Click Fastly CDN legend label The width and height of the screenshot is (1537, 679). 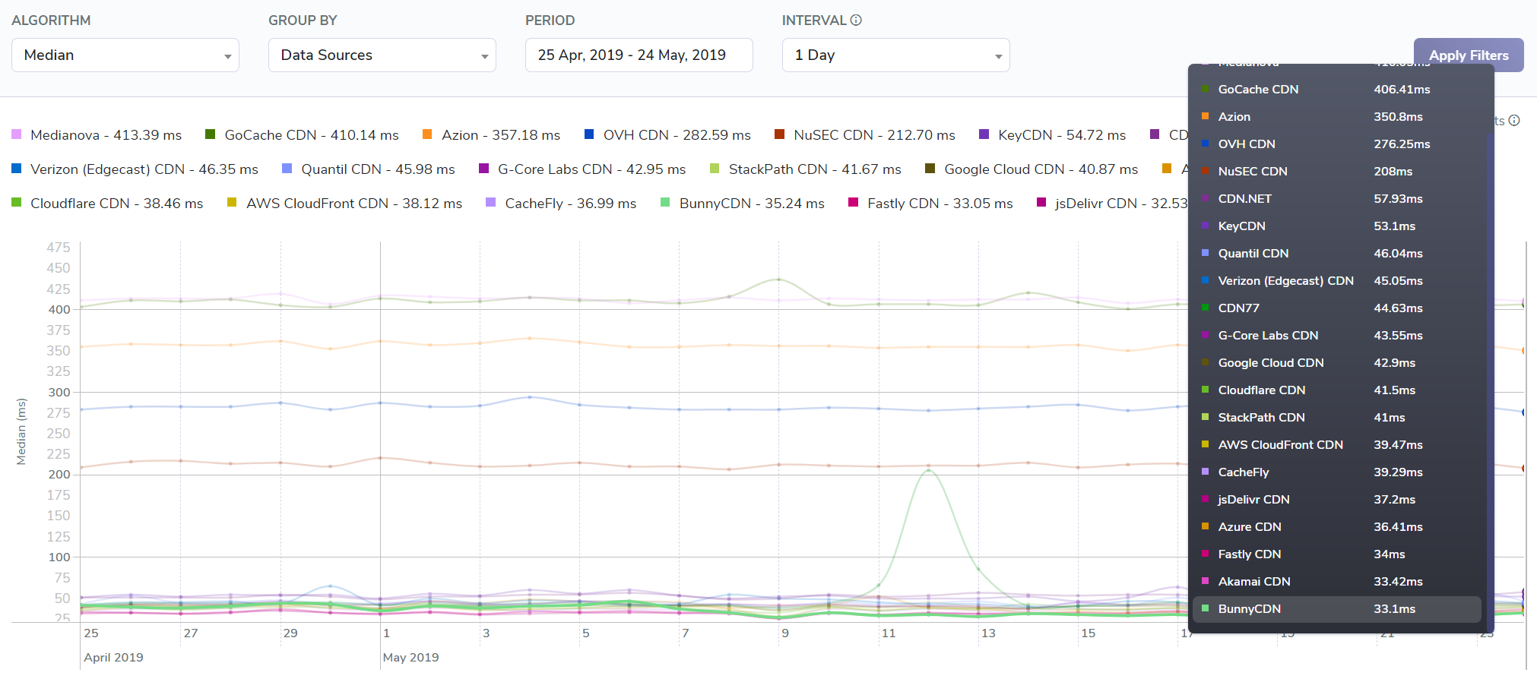coord(940,204)
